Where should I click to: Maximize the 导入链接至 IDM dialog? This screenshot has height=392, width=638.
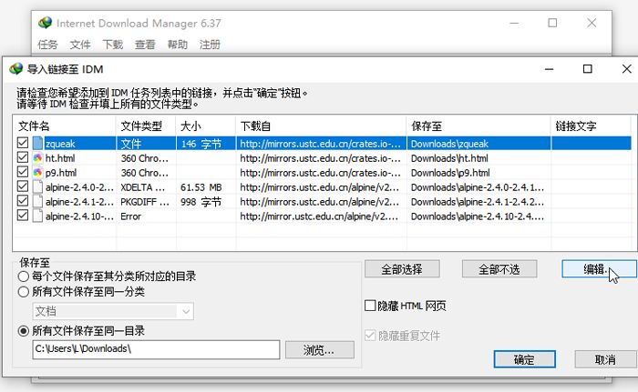click(x=588, y=68)
